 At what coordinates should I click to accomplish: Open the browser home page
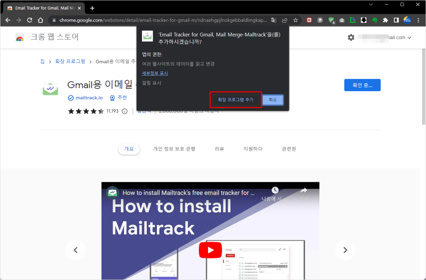point(41,20)
